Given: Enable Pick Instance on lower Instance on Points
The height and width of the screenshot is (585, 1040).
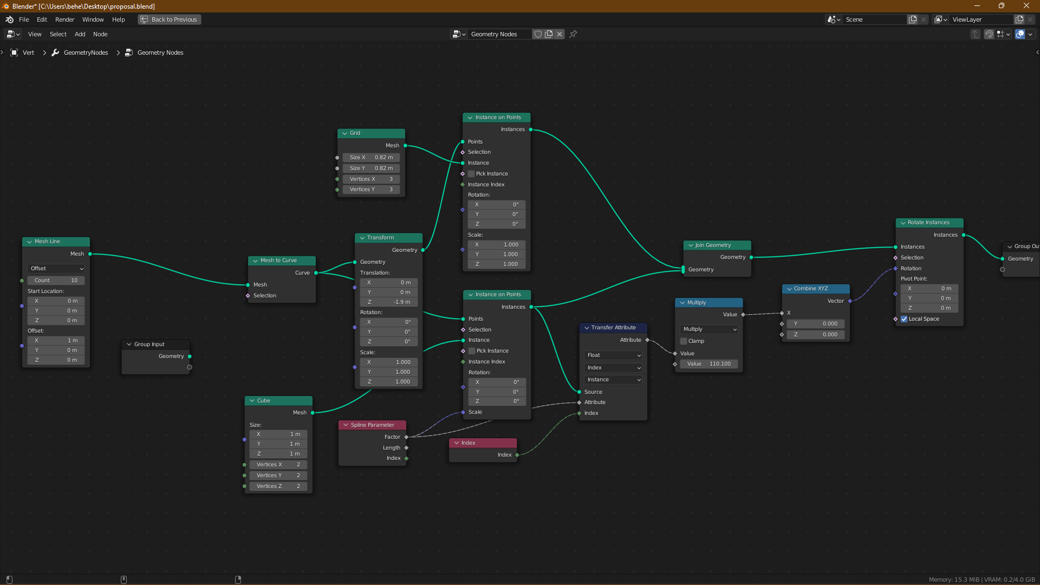Looking at the screenshot, I should tap(472, 351).
